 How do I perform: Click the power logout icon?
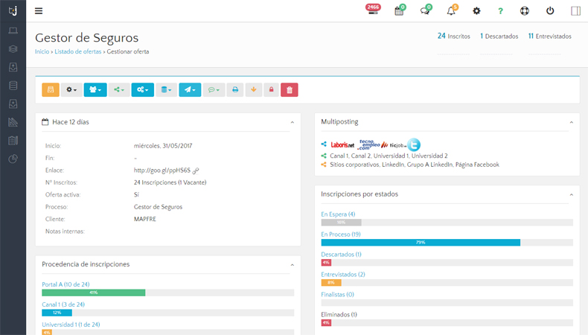[x=550, y=10]
